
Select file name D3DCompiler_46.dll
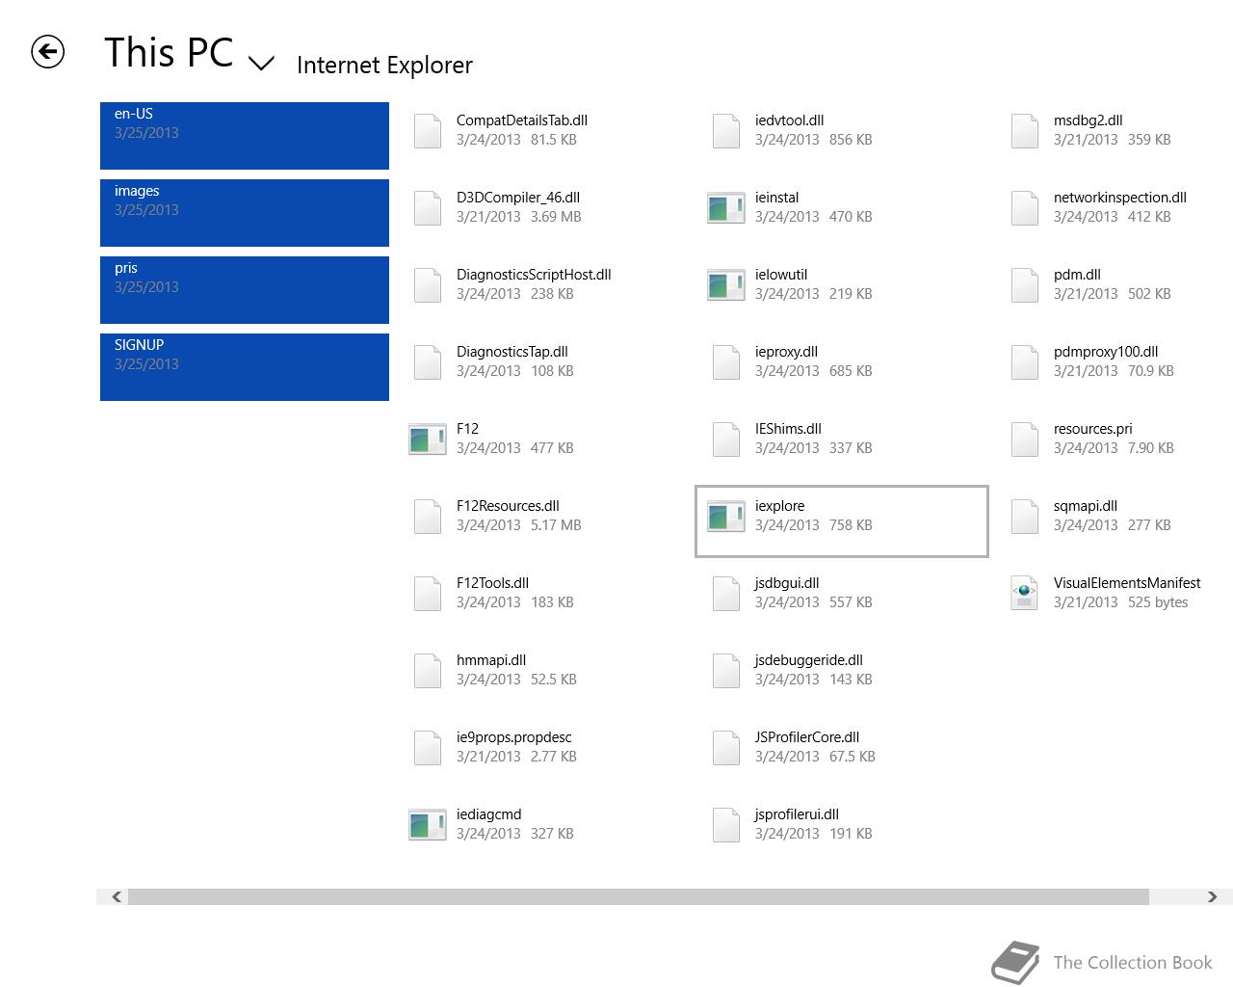(x=518, y=198)
